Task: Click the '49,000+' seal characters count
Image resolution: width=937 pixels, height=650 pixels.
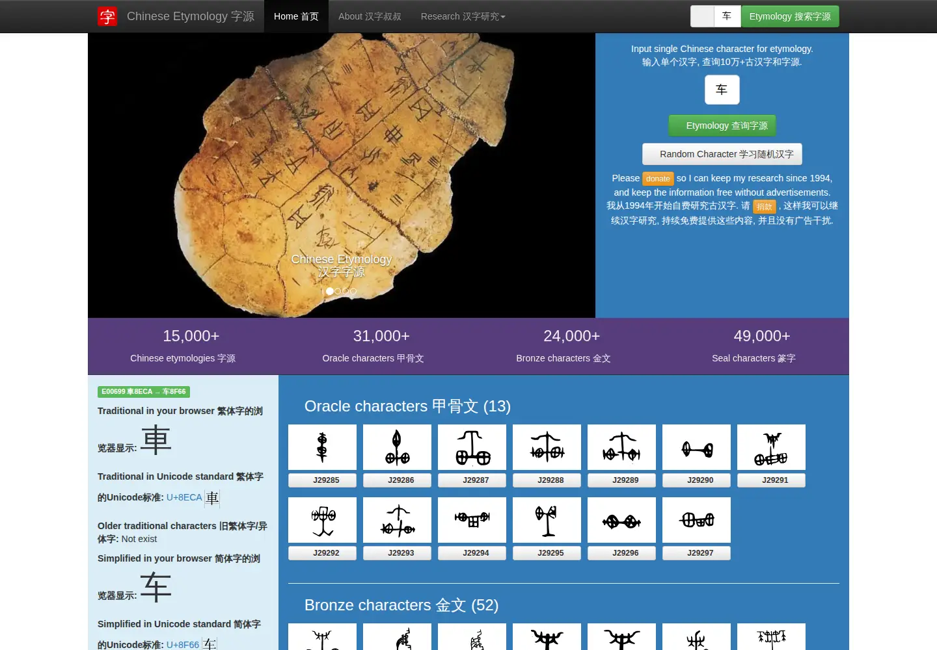Action: [x=762, y=336]
